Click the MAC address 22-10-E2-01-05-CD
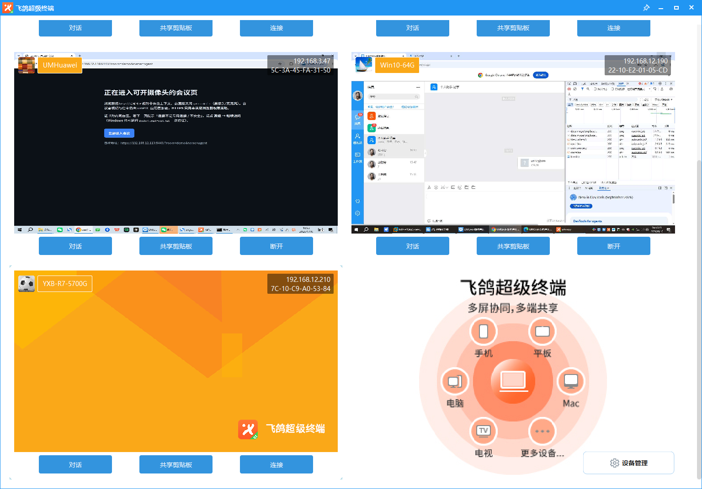 (x=638, y=70)
